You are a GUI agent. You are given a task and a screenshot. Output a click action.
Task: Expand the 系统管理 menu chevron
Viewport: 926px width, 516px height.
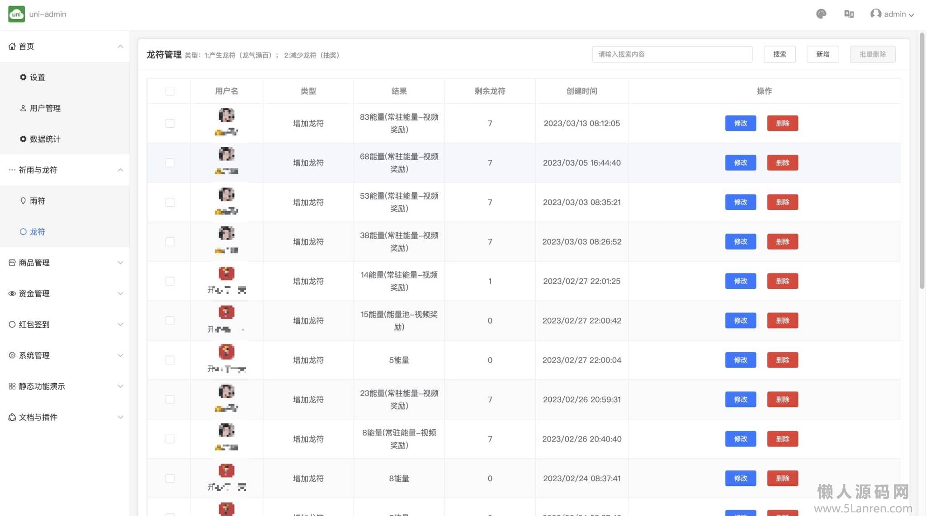coord(120,355)
